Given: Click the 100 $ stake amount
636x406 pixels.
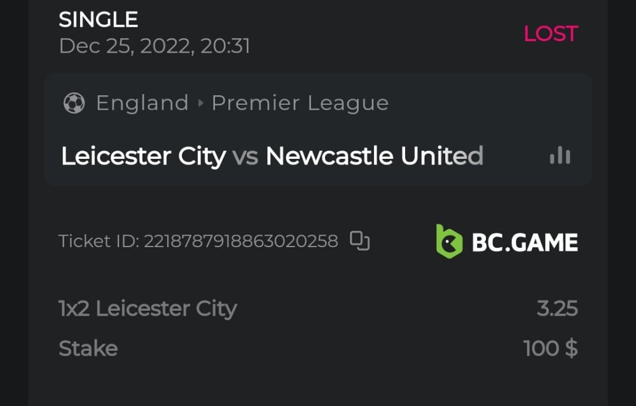Looking at the screenshot, I should click(550, 348).
